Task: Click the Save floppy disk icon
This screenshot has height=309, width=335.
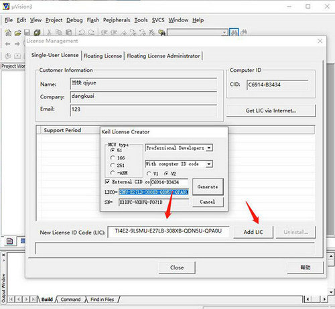Action: click(27, 33)
